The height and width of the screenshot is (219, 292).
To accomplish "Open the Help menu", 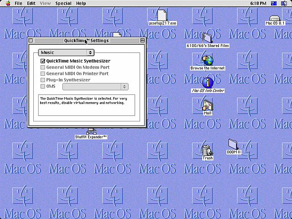I will point(81,3).
